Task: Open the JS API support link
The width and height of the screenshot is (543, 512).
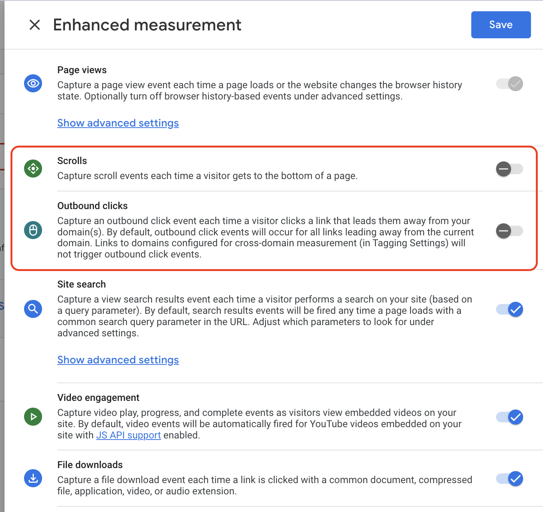Action: pyautogui.click(x=128, y=435)
